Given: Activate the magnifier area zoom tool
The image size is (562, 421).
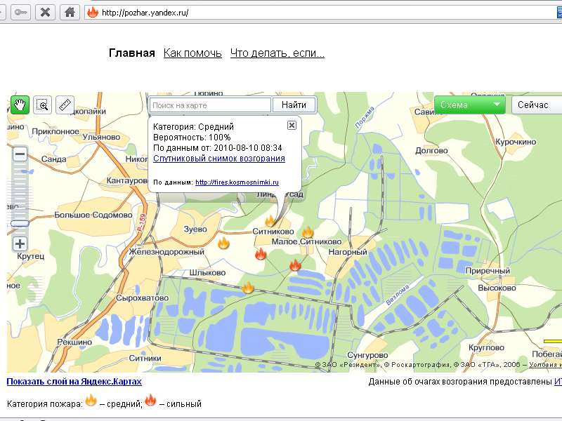Looking at the screenshot, I should coord(42,105).
